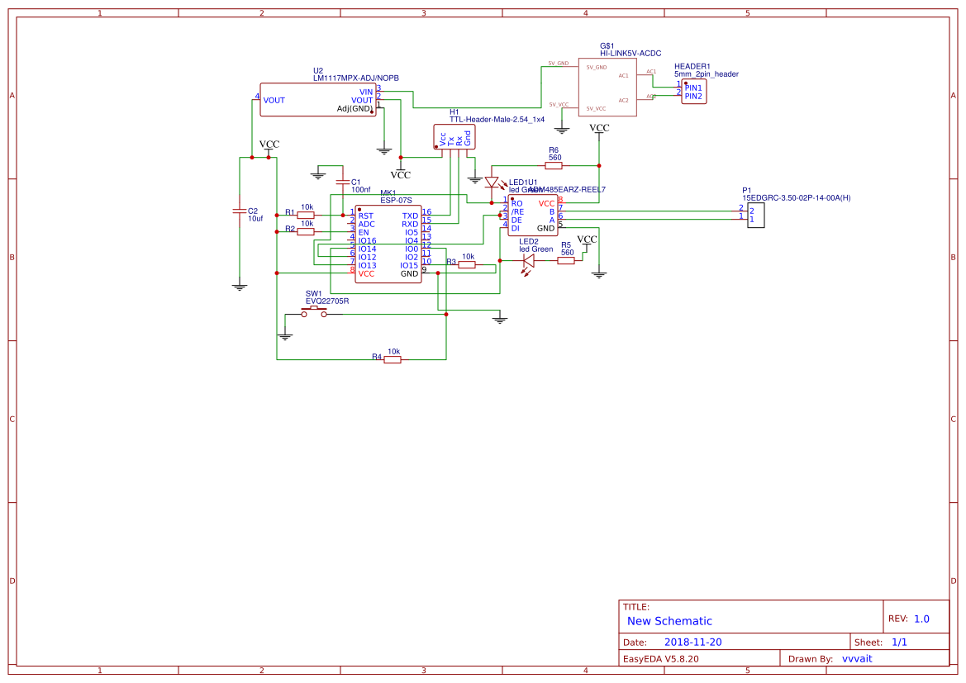Select the ESP-07S module body
Viewport: 966px width, 683px height.
coord(388,244)
